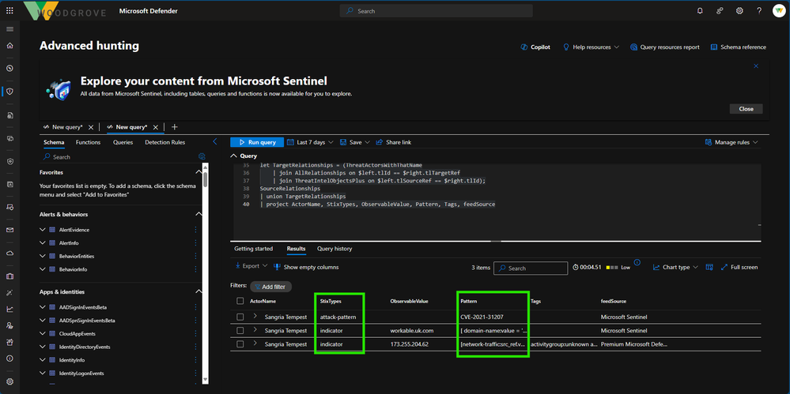Open Schema reference panel
This screenshot has width=790, height=394.
(x=738, y=47)
